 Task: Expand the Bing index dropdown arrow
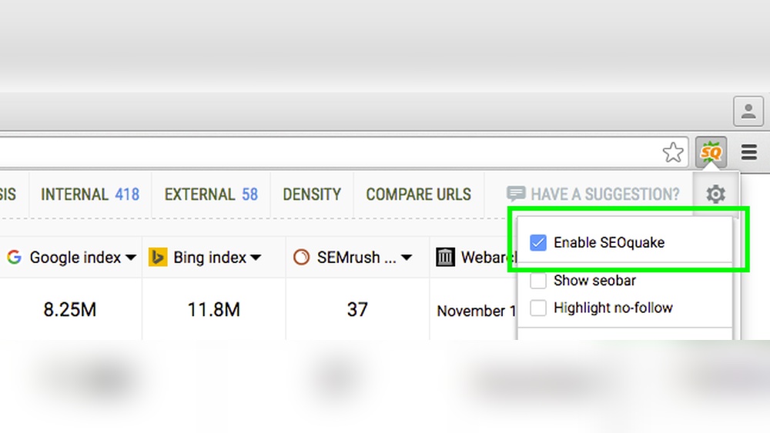(256, 258)
